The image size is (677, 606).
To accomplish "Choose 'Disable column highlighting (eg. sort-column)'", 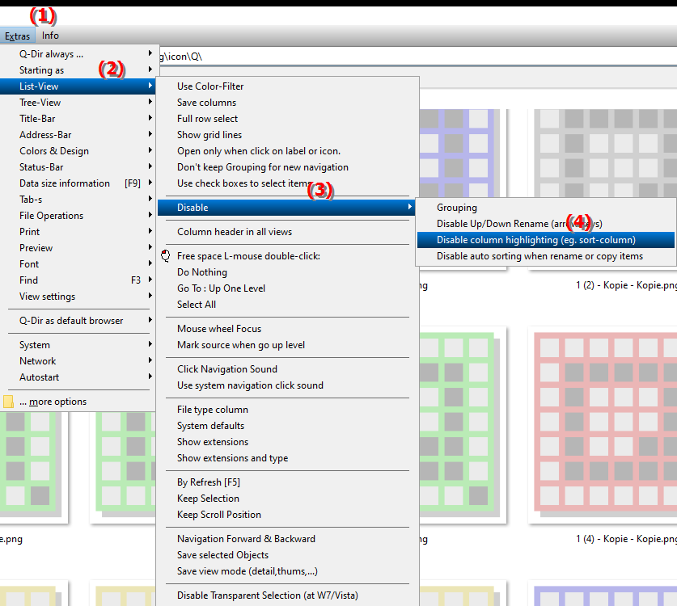I will 546,240.
